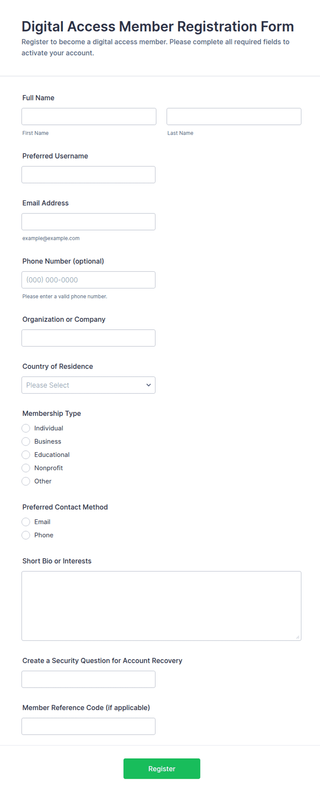Click the green Register button

click(x=162, y=769)
